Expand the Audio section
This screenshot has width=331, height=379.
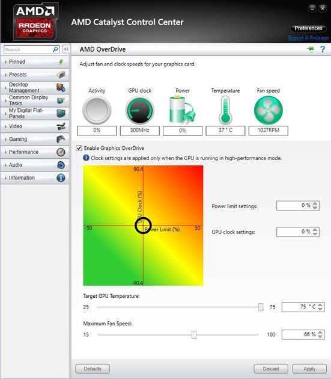(x=34, y=165)
